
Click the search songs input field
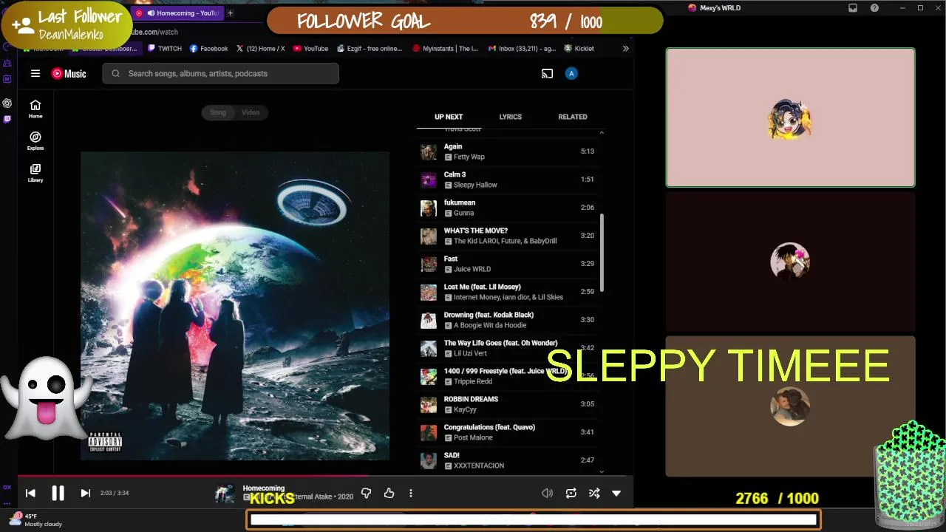pos(221,73)
